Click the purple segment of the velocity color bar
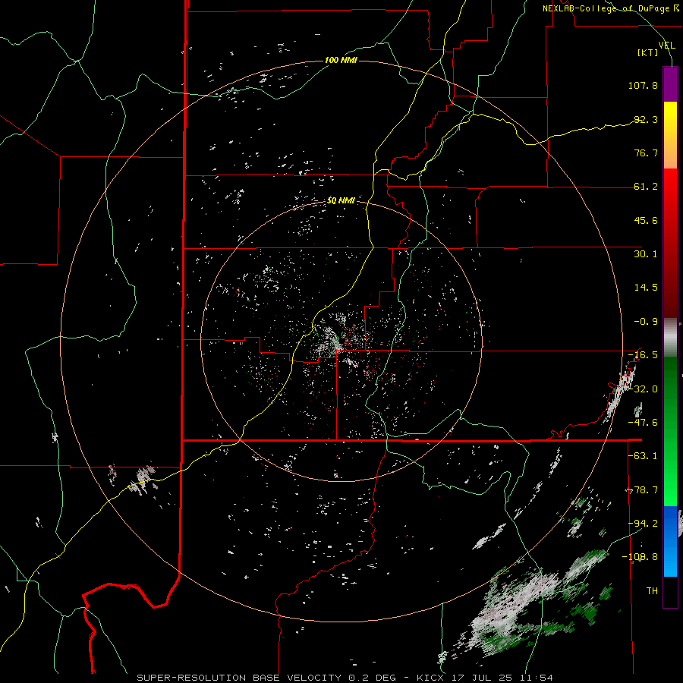 click(x=670, y=84)
